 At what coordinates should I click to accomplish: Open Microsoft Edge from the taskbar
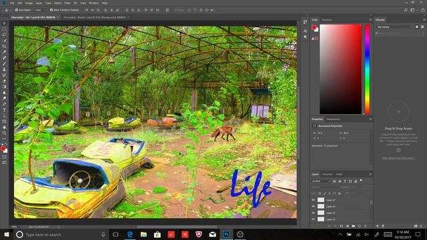[x=130, y=235]
